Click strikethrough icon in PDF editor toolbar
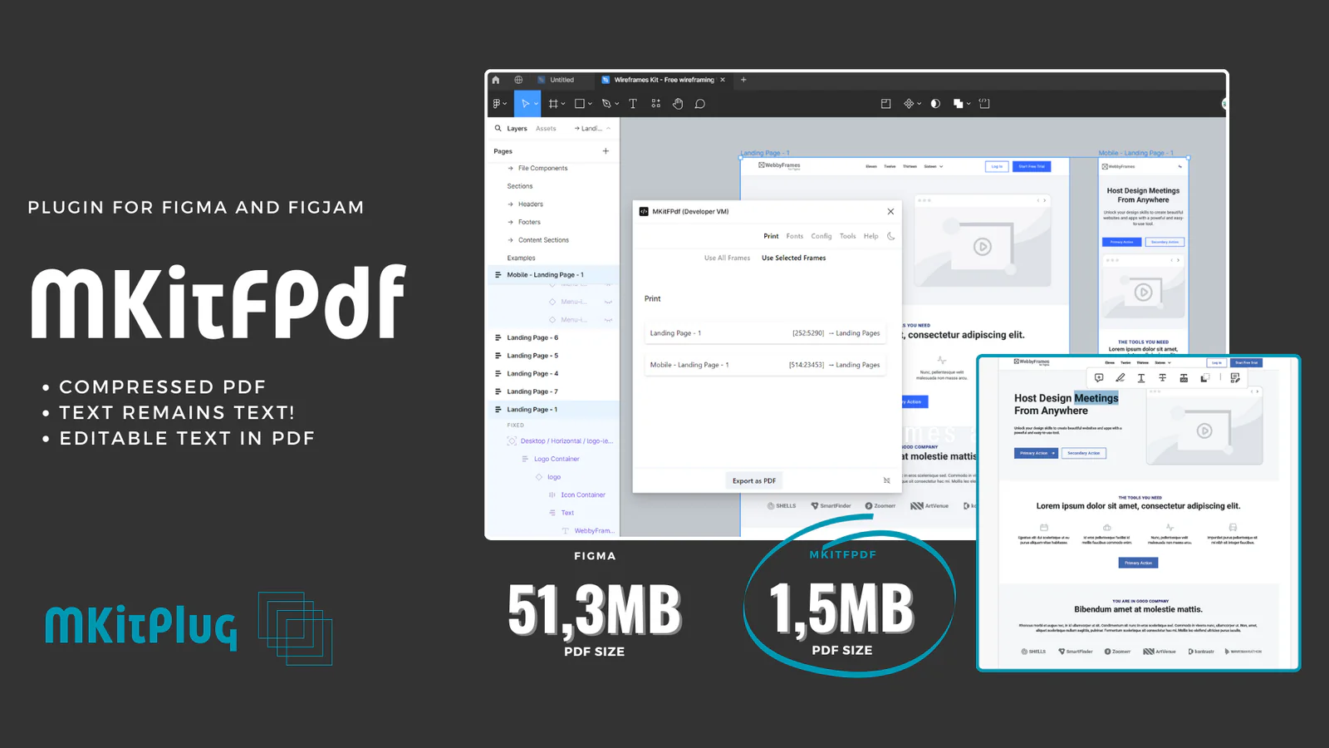 coord(1162,378)
